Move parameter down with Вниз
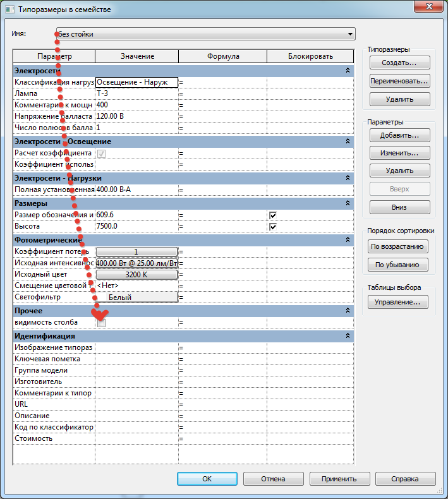 (399, 207)
